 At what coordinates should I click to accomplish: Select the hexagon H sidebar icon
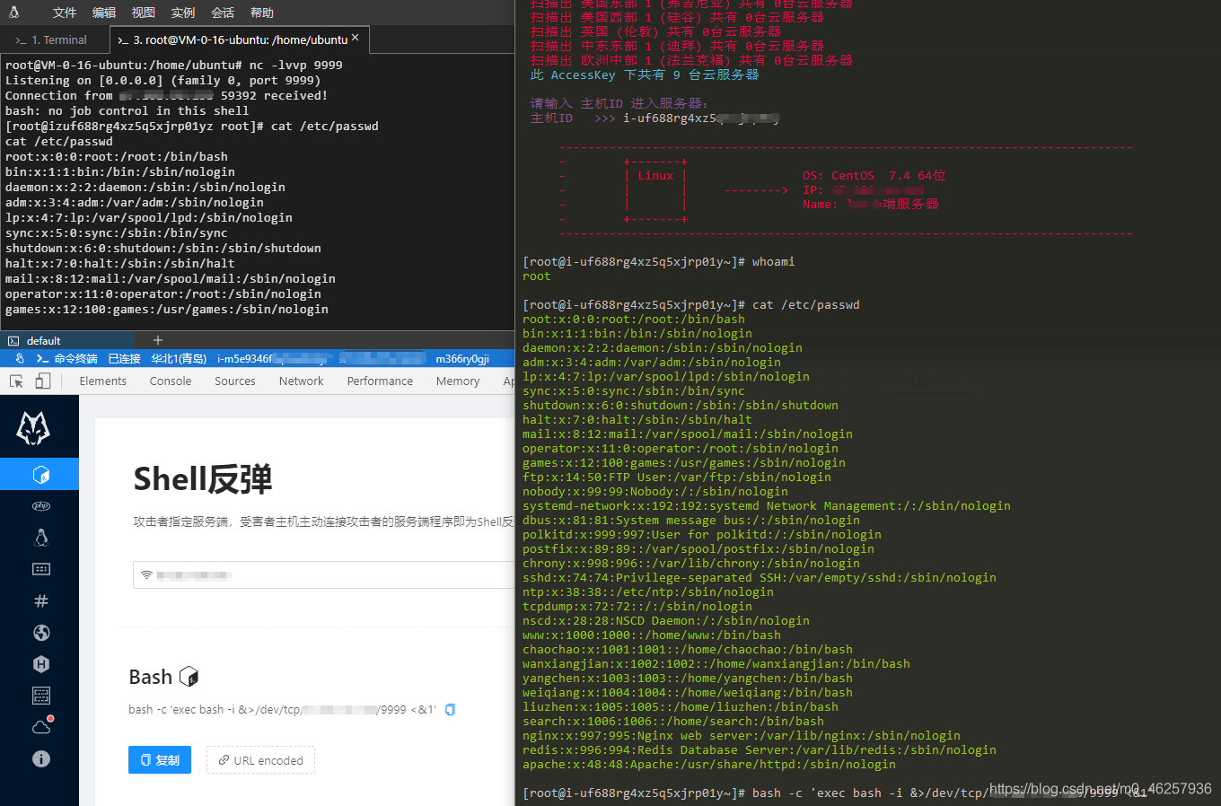pos(41,664)
